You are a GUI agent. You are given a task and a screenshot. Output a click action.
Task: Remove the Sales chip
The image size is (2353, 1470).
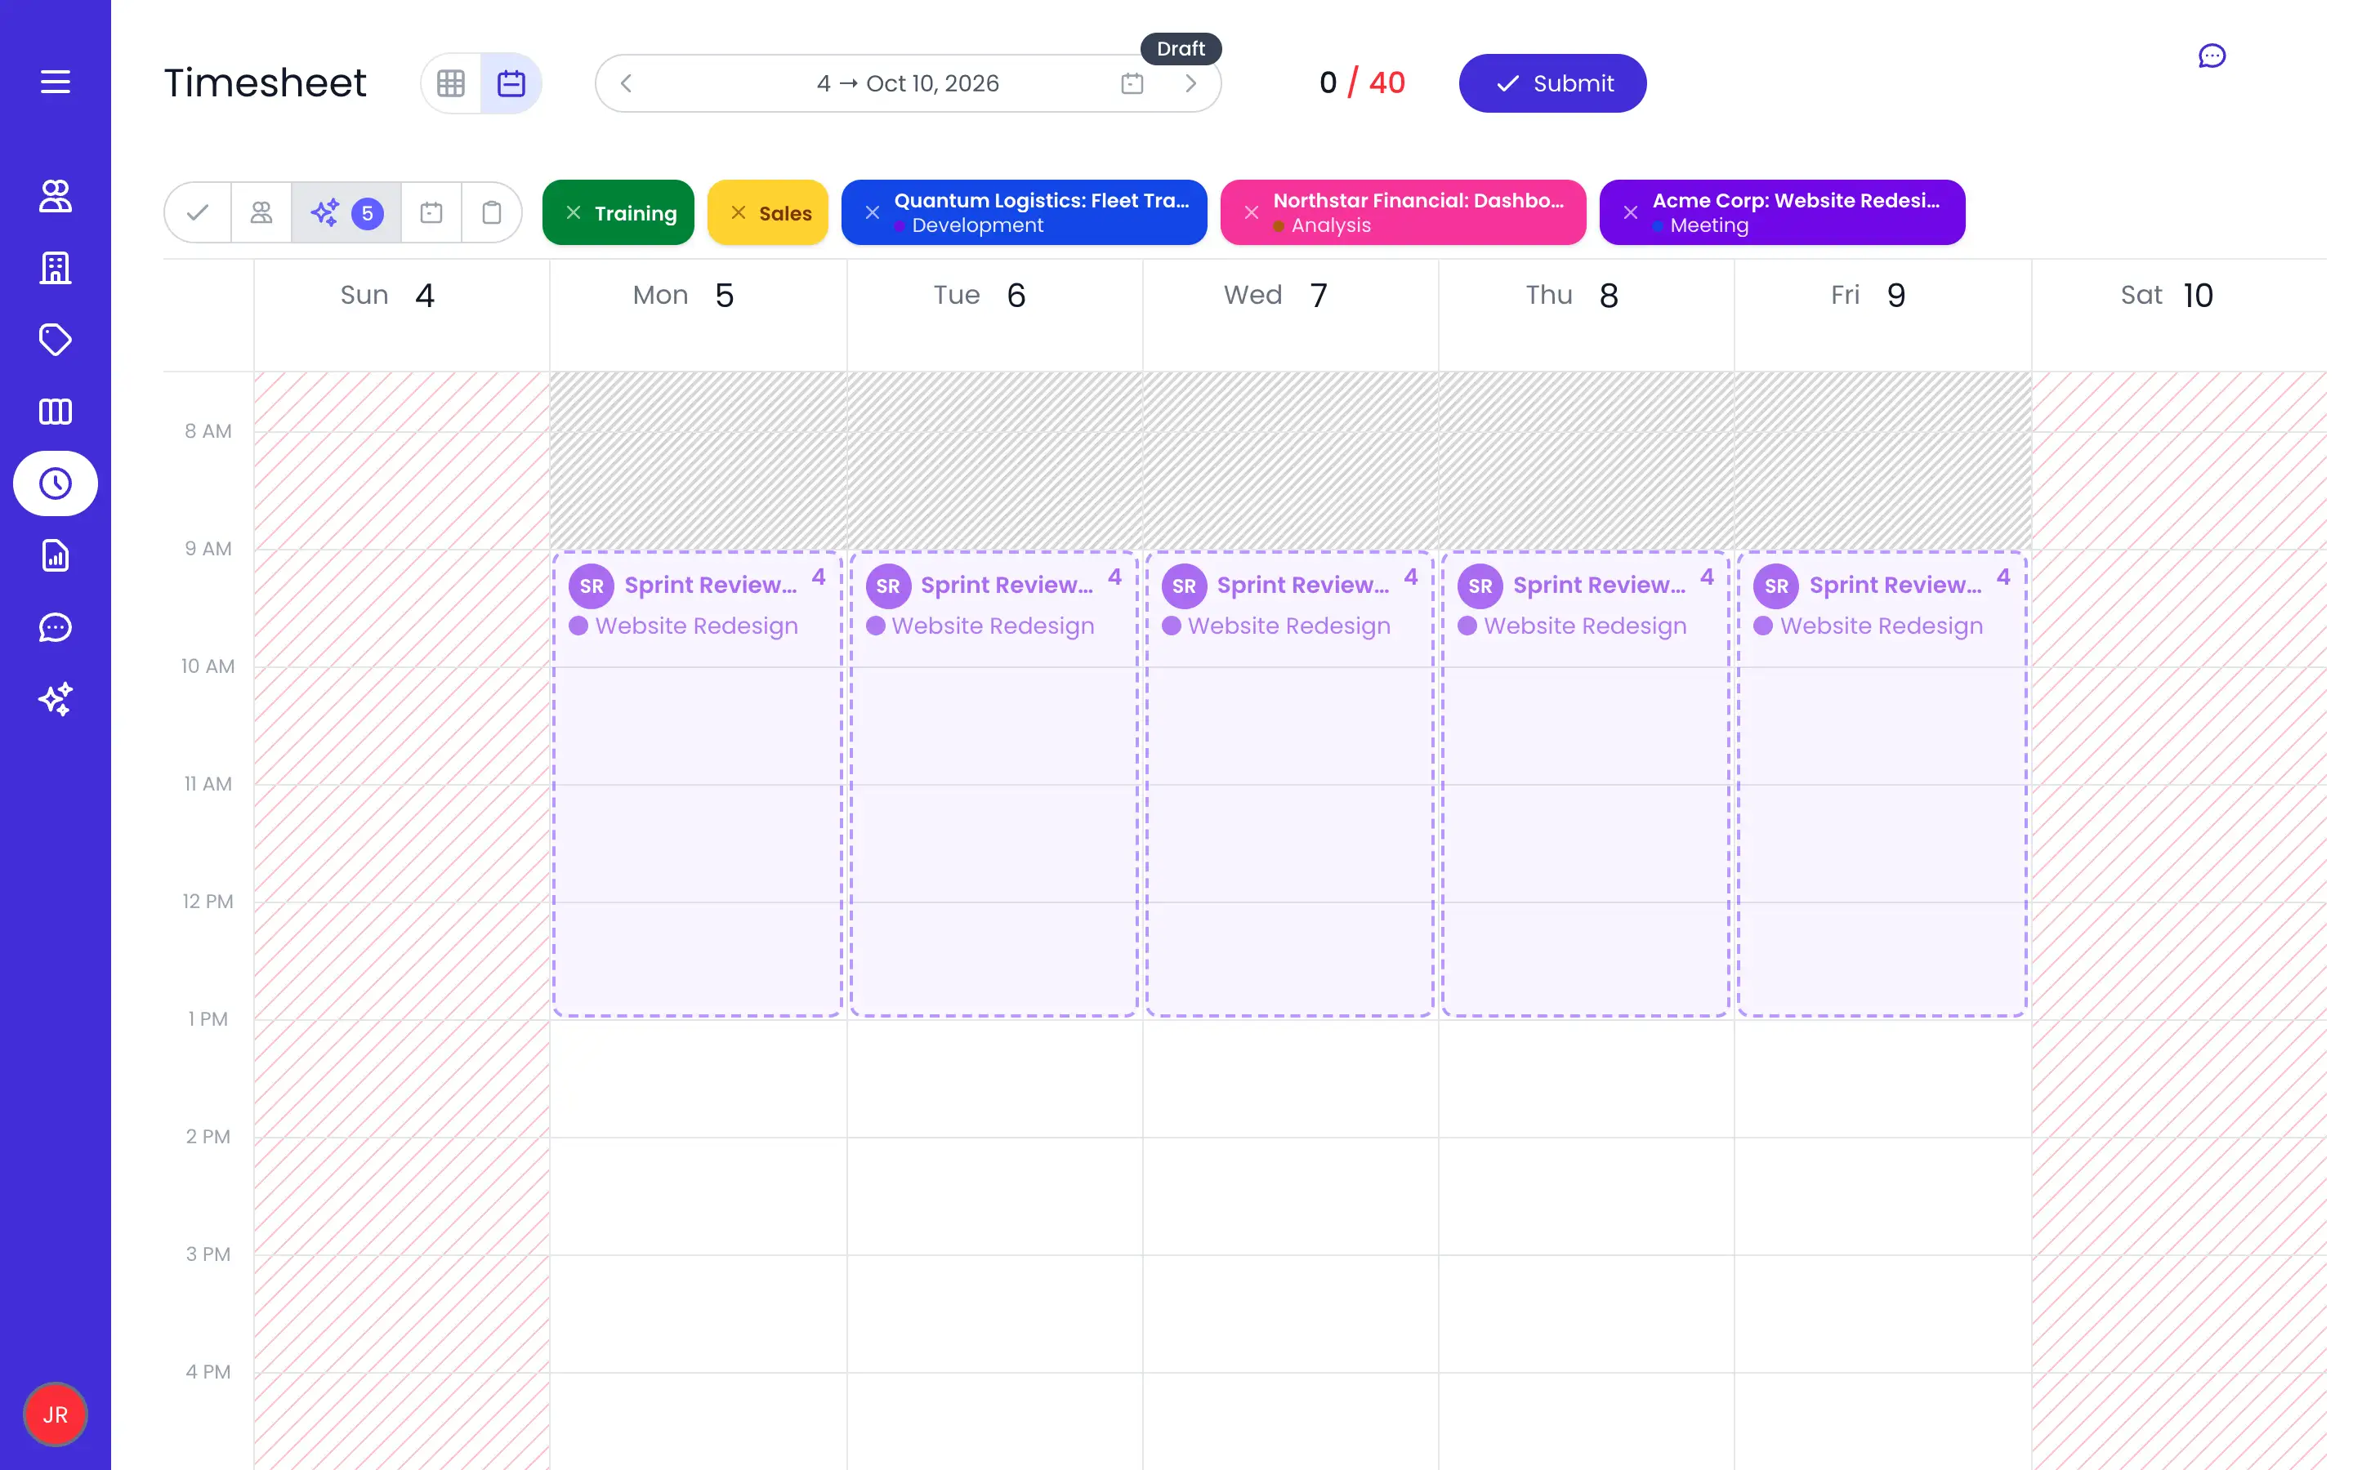click(739, 213)
